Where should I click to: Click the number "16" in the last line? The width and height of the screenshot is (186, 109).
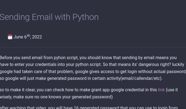click(x=76, y=107)
